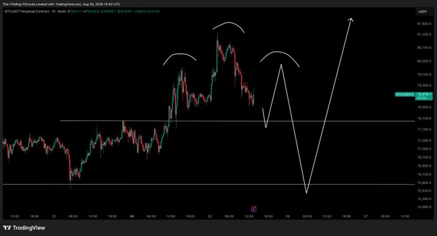Viewport: 437px width, 236px height.
Task: Click the purple lightning event marker icon
Action: coord(254,209)
